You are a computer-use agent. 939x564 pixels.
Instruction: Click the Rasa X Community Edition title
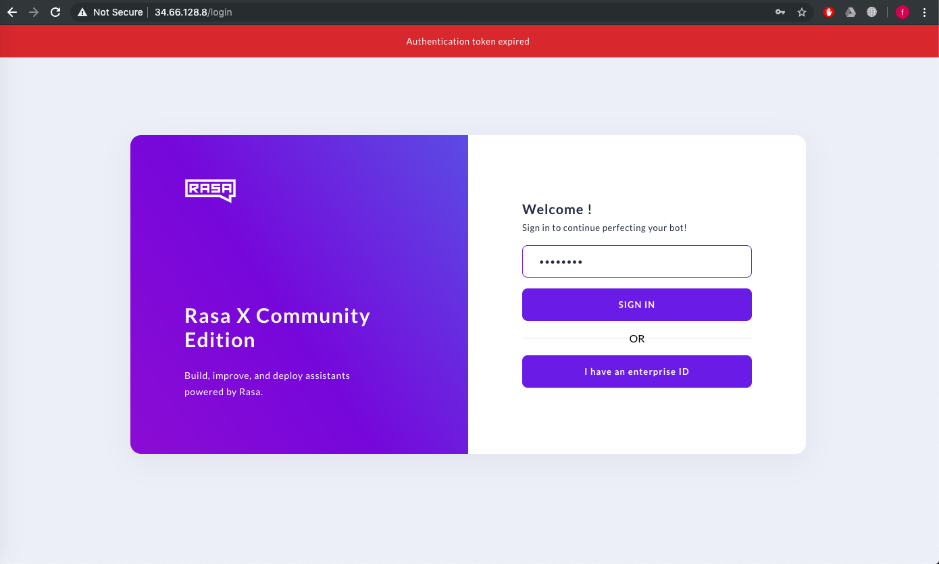coord(277,328)
